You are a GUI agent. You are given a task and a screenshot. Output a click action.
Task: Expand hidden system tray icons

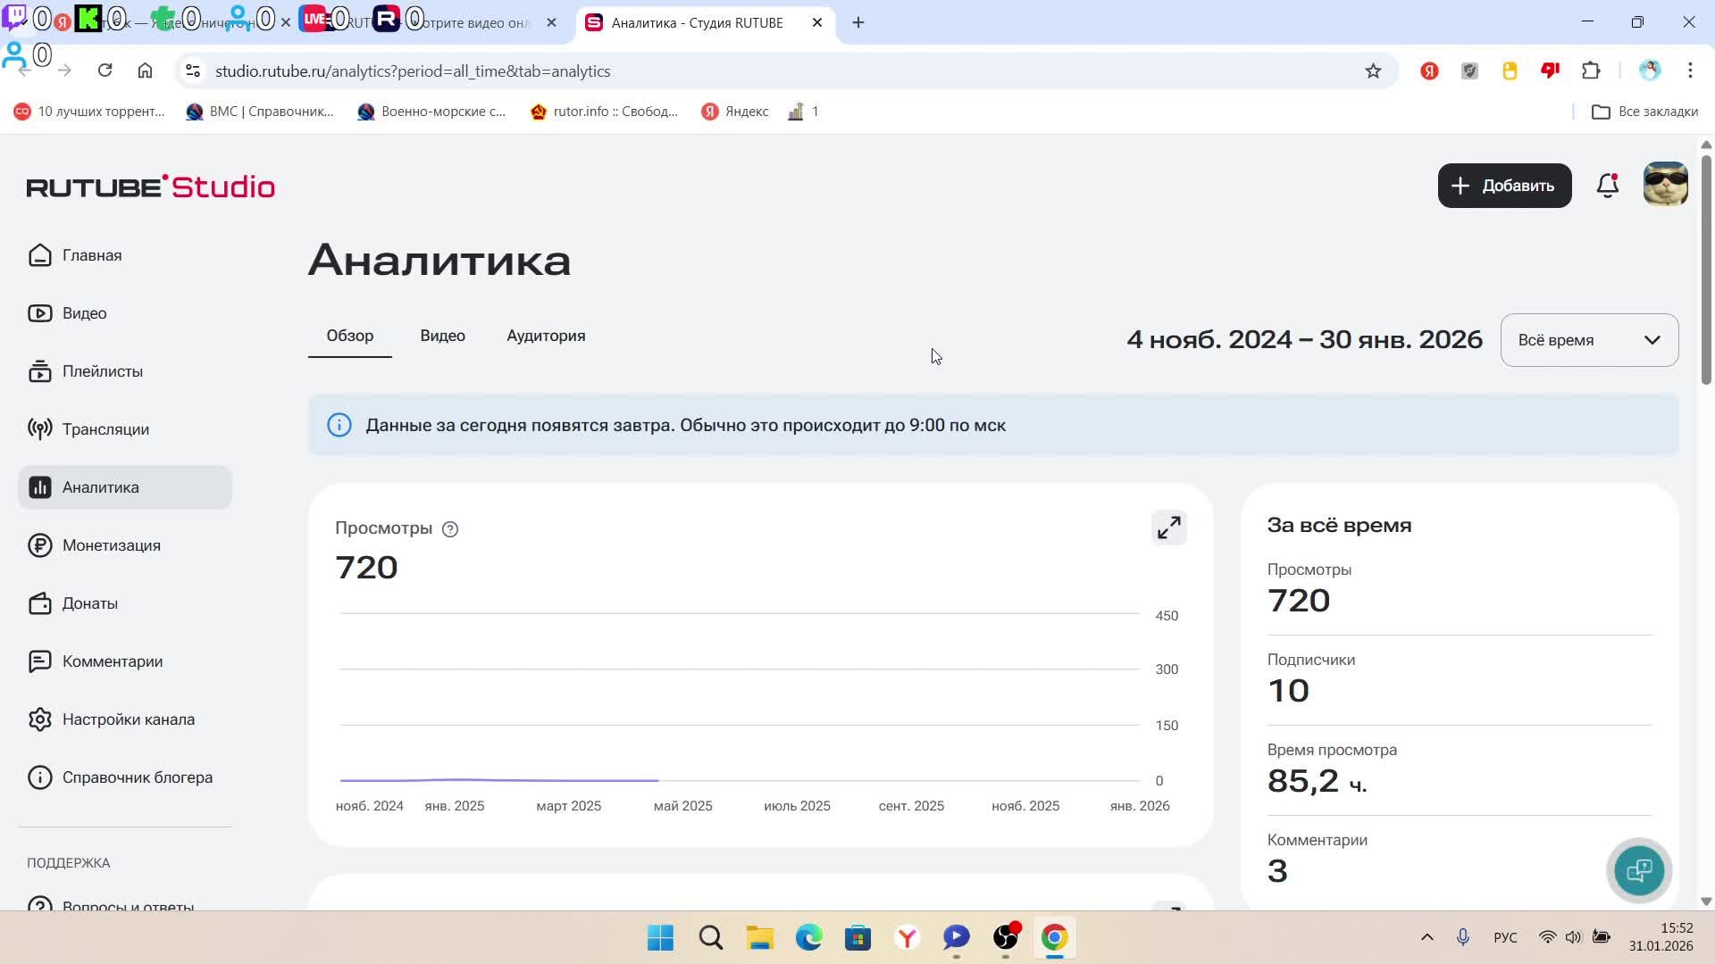(1426, 937)
